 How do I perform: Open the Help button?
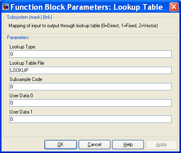pyautogui.click(x=128, y=144)
